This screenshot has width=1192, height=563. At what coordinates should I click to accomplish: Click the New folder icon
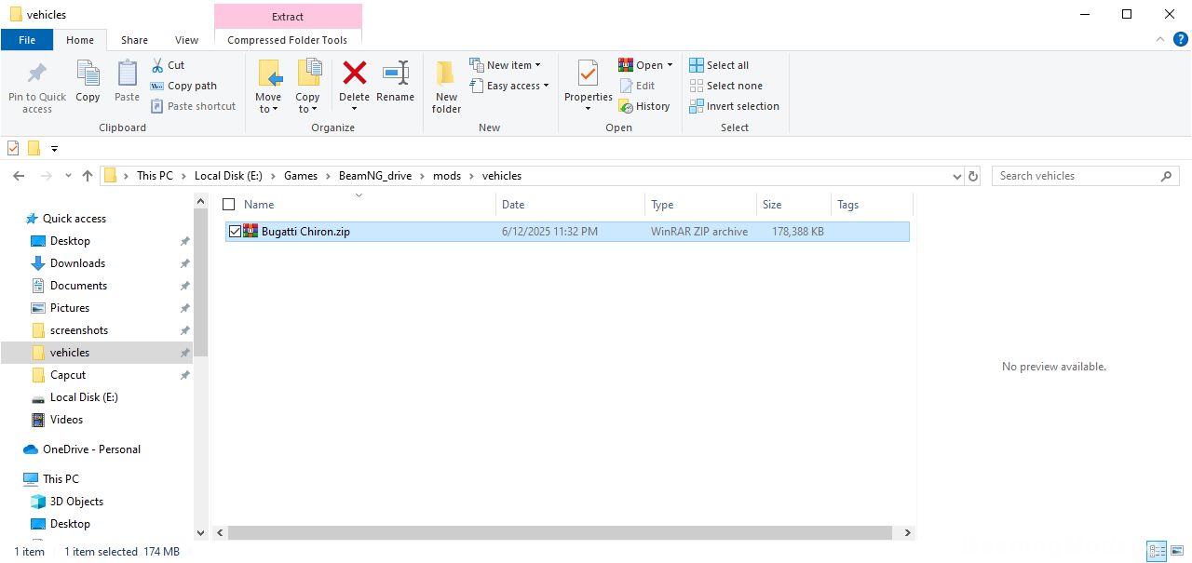[446, 74]
